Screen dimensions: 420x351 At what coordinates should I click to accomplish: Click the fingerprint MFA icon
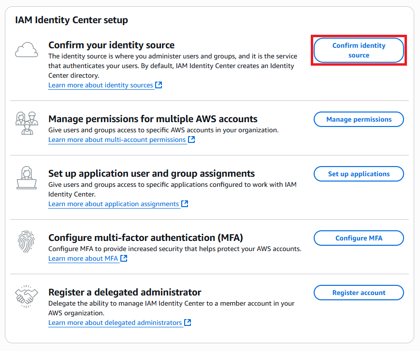tap(26, 242)
